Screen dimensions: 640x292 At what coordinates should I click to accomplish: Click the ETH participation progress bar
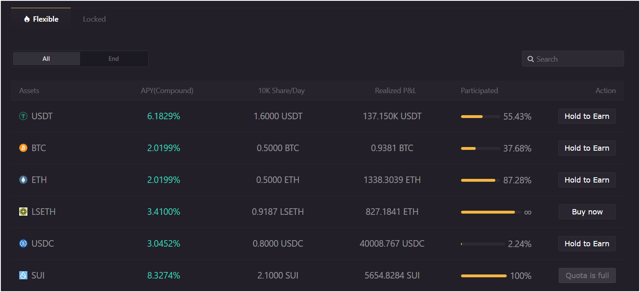pos(480,180)
